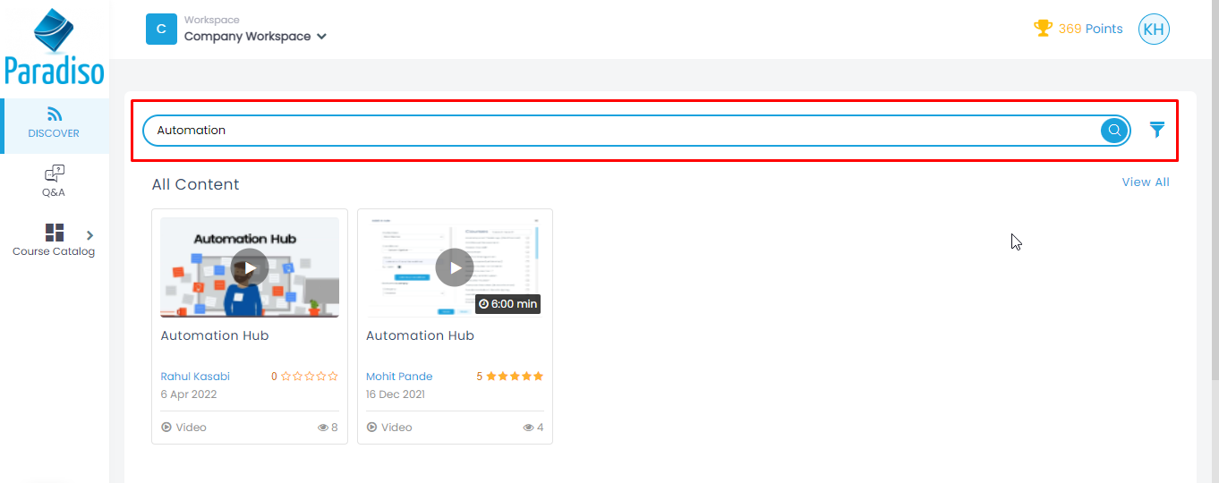Open the first Automation Hub card title
Screen dimensions: 1219x483
(215, 336)
